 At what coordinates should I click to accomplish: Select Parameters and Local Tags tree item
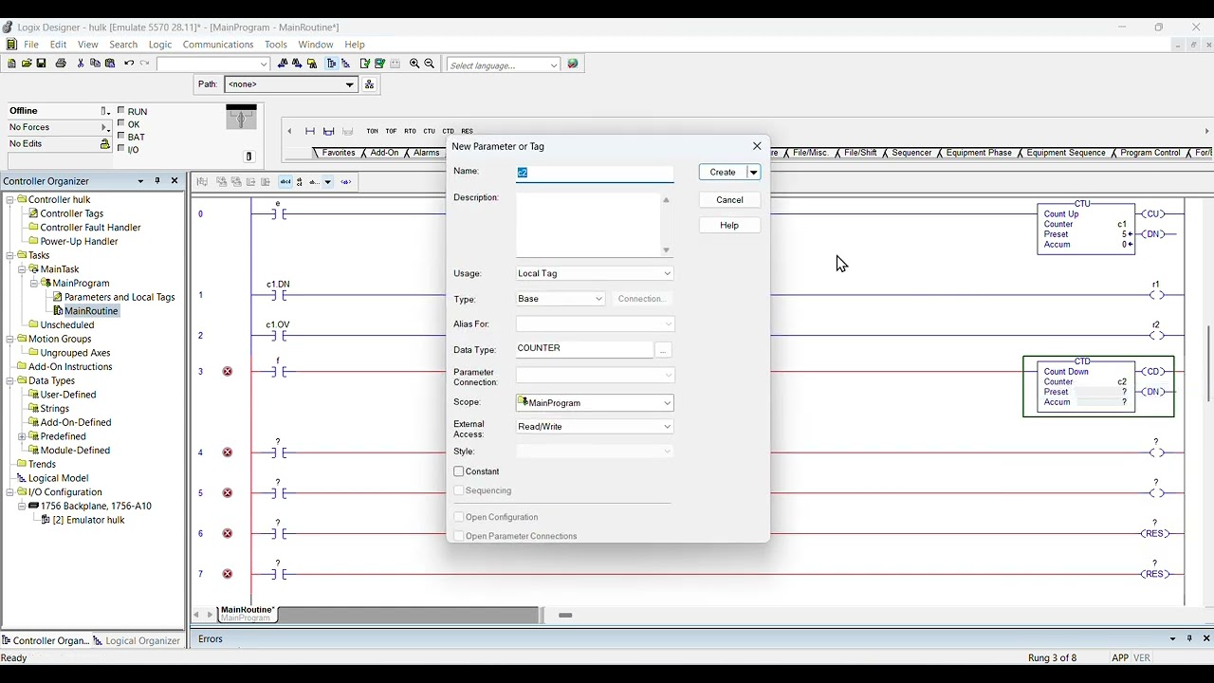pyautogui.click(x=120, y=297)
